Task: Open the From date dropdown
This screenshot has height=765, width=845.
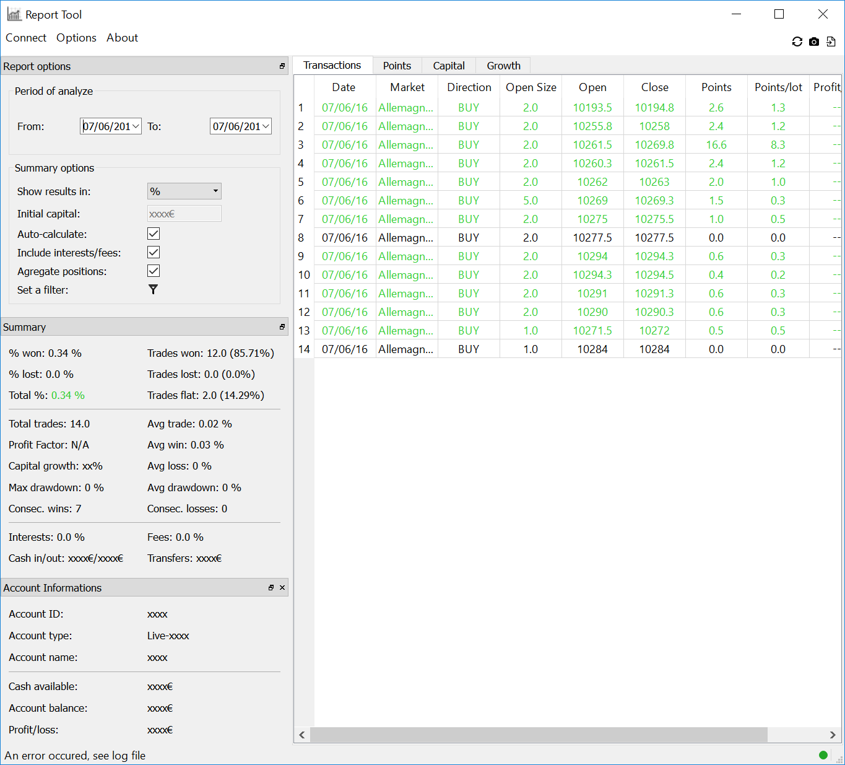Action: coord(136,126)
